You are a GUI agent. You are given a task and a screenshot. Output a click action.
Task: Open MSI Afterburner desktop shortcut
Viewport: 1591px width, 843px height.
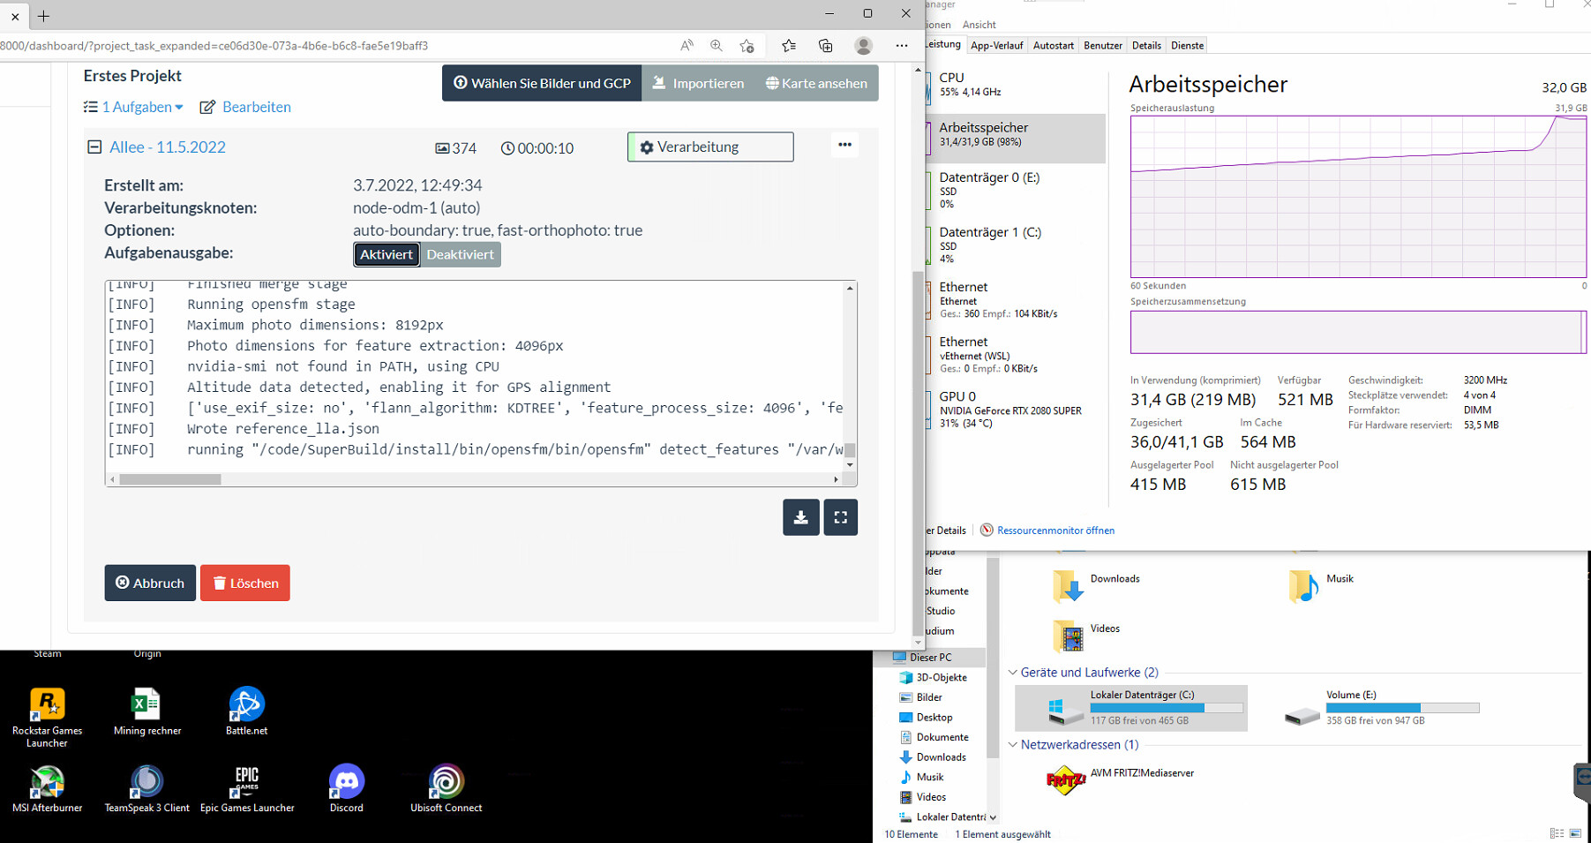48,783
